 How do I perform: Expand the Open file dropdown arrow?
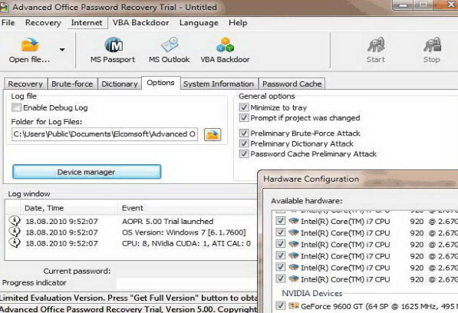[62, 50]
